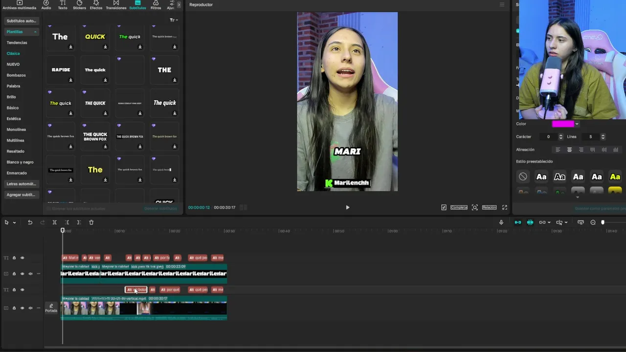
Task: Open the Transiciones tab
Action: point(116,5)
